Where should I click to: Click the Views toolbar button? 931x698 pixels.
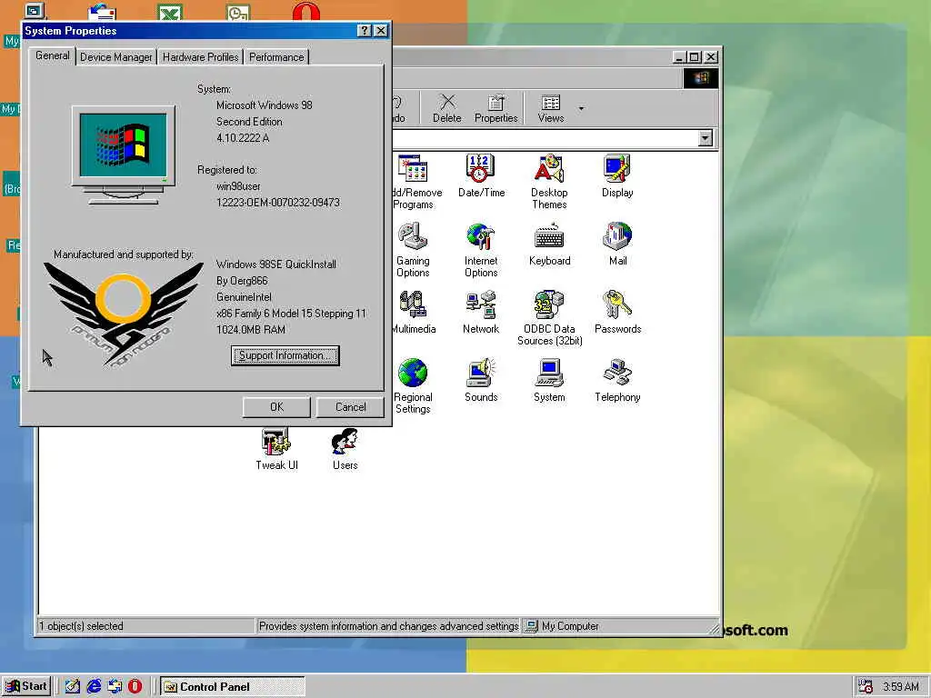pos(550,109)
